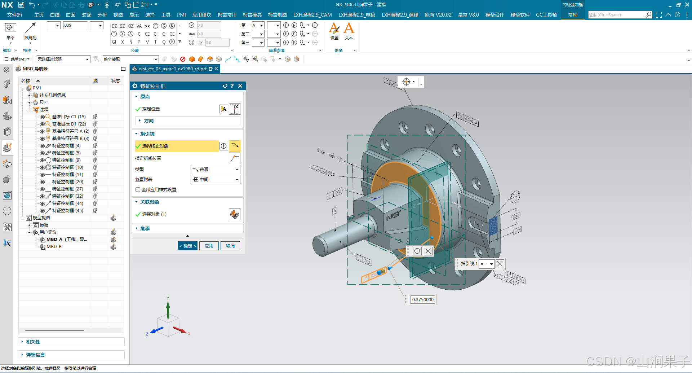Open the Roles tools icon in sidebar
Image resolution: width=692 pixels, height=373 pixels.
[x=7, y=227]
